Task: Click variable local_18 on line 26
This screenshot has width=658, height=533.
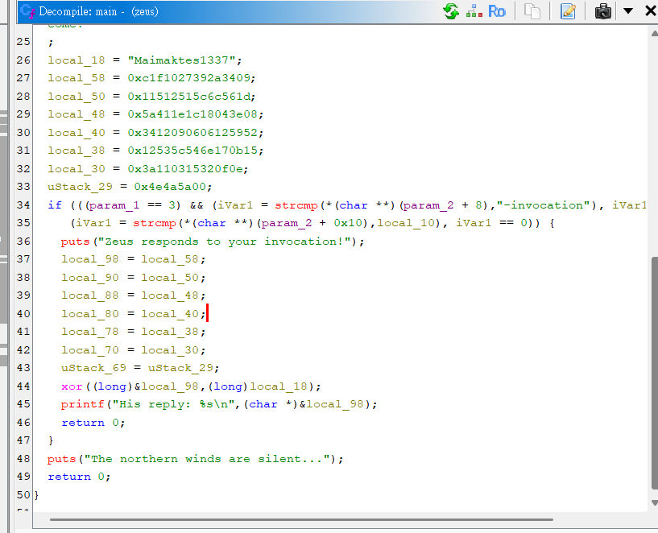Action: [x=77, y=60]
